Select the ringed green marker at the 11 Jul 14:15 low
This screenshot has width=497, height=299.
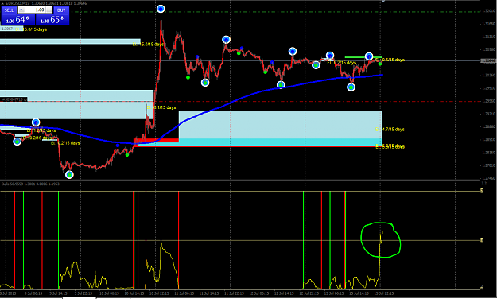205,83
